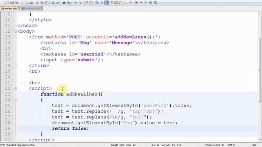Click the 'submit' input type value
Image resolution: width=262 pixels, height=147 pixels.
click(86, 60)
